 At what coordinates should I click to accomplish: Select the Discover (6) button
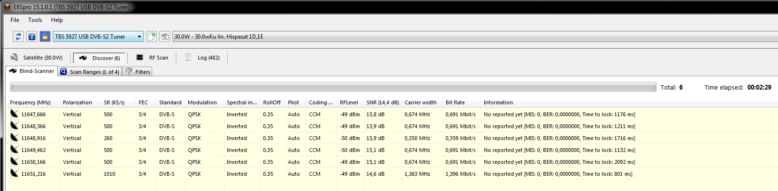99,58
